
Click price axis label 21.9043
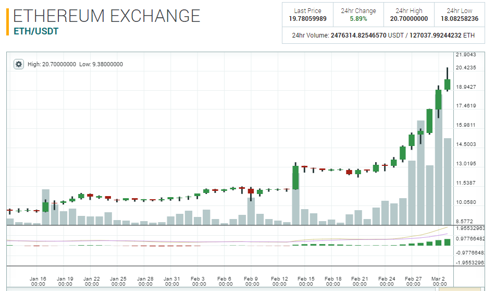point(466,55)
